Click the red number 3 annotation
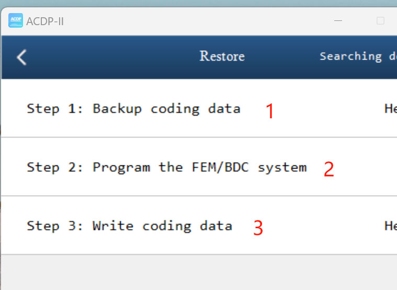 [258, 228]
